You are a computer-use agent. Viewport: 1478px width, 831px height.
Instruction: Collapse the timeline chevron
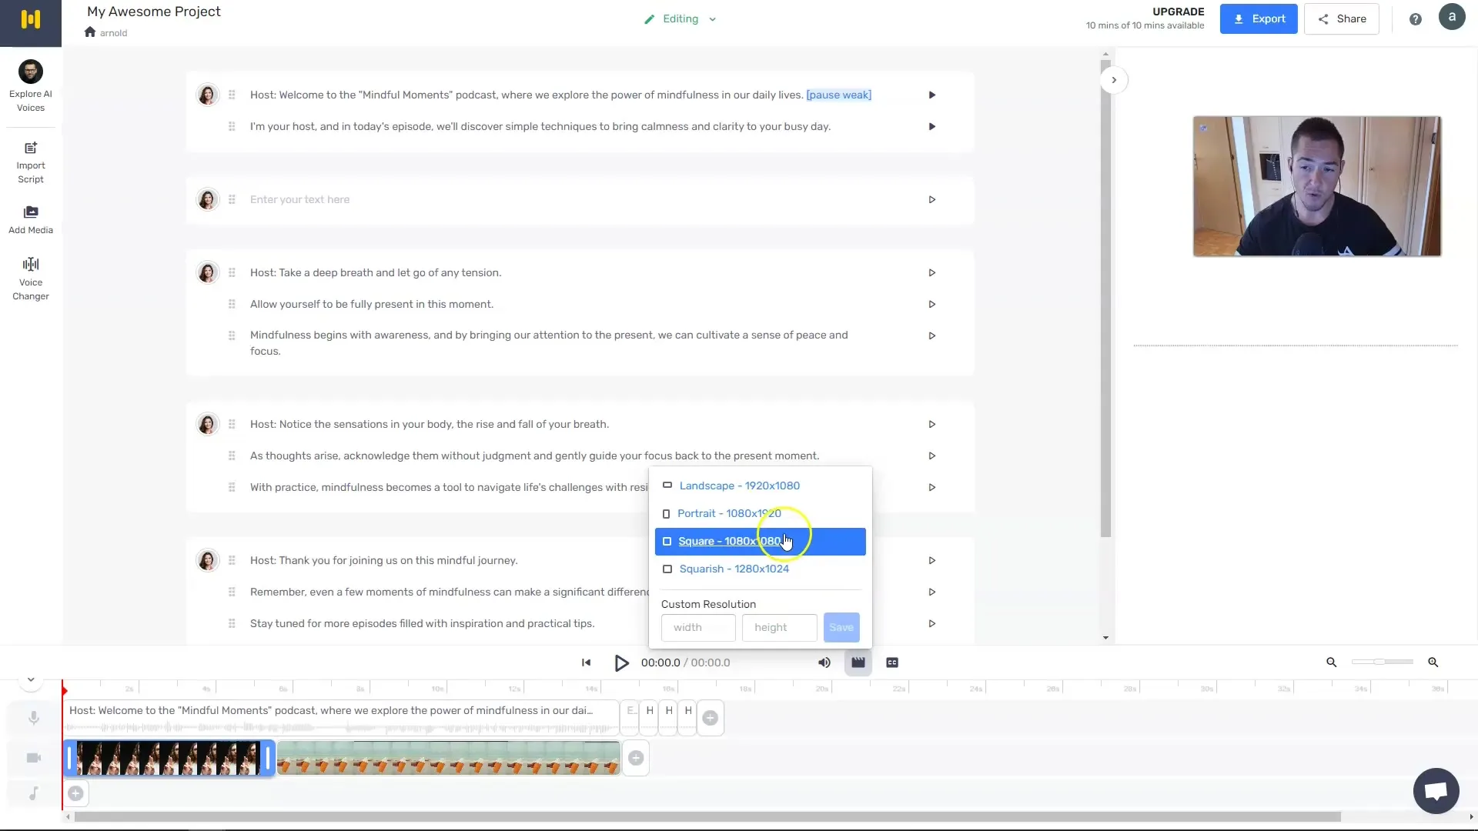pos(31,679)
